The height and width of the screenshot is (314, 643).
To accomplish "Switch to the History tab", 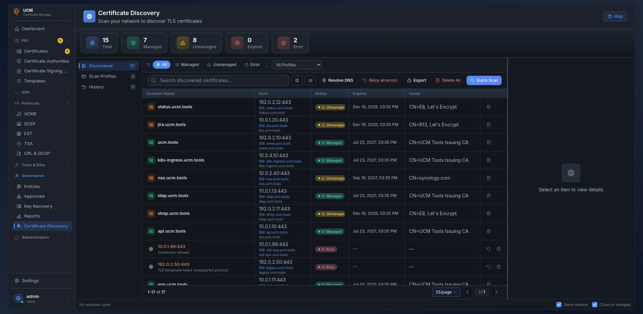I will pyautogui.click(x=109, y=87).
